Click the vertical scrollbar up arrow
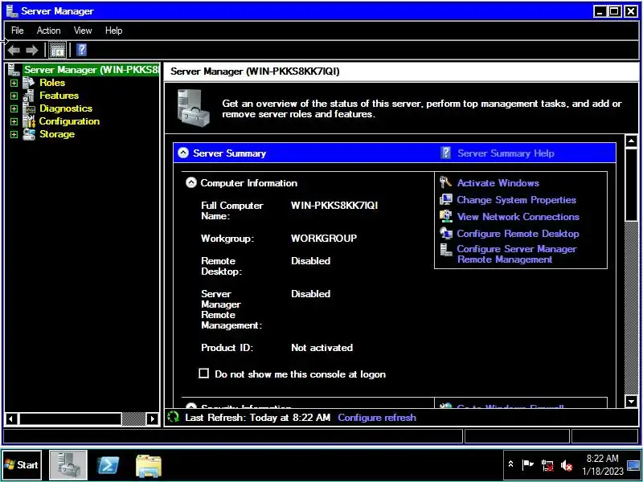Screen dimensions: 643x482 [631, 141]
